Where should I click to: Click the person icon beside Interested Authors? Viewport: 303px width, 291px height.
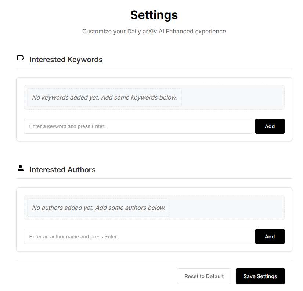21,168
